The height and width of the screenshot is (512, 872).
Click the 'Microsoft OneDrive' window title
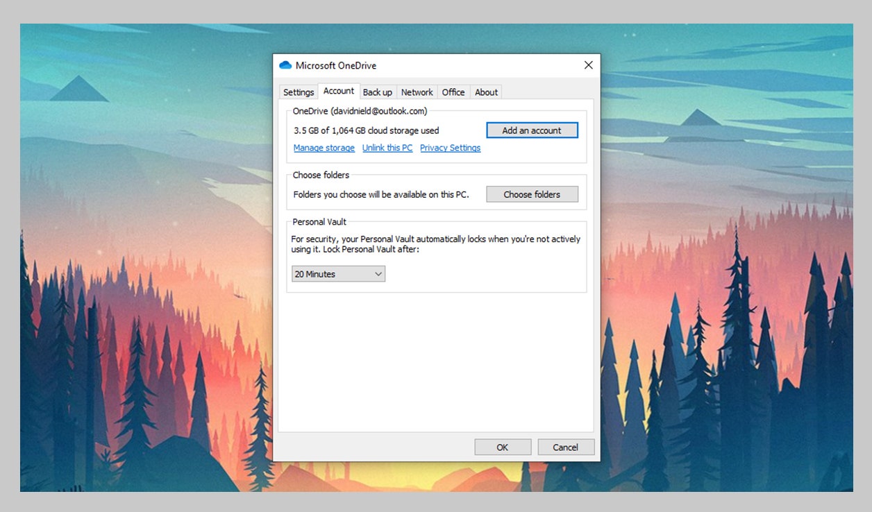[x=336, y=66]
